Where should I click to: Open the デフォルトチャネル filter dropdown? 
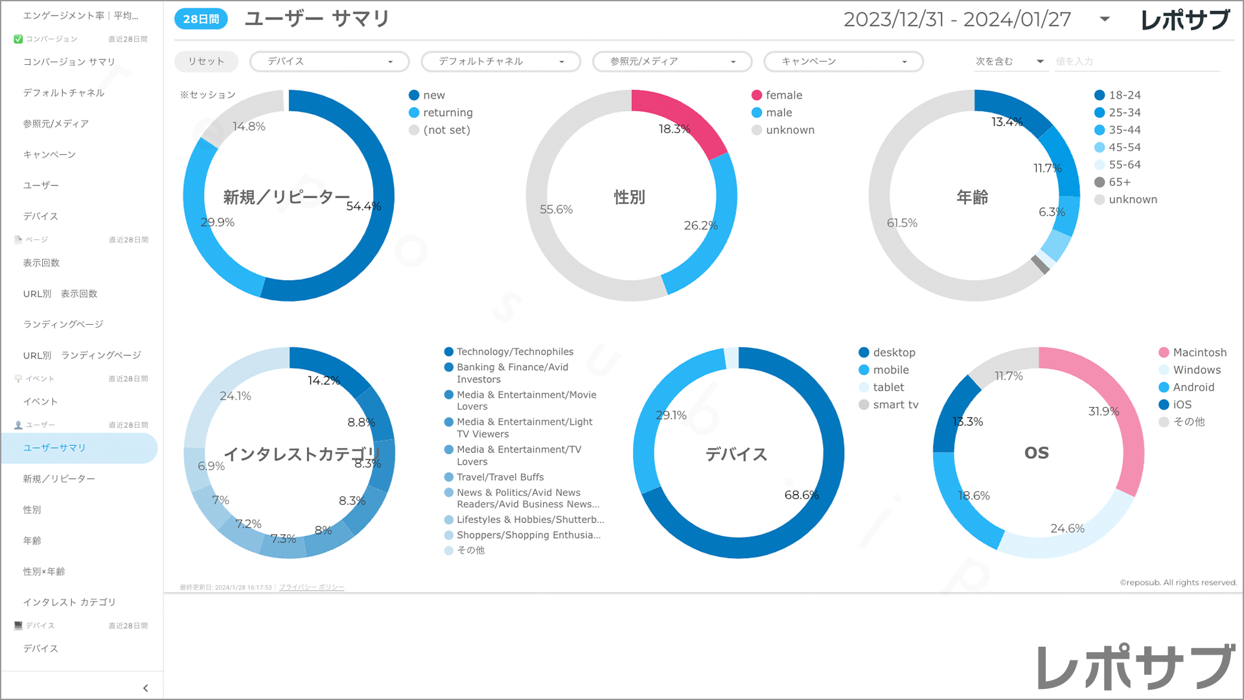(x=501, y=62)
